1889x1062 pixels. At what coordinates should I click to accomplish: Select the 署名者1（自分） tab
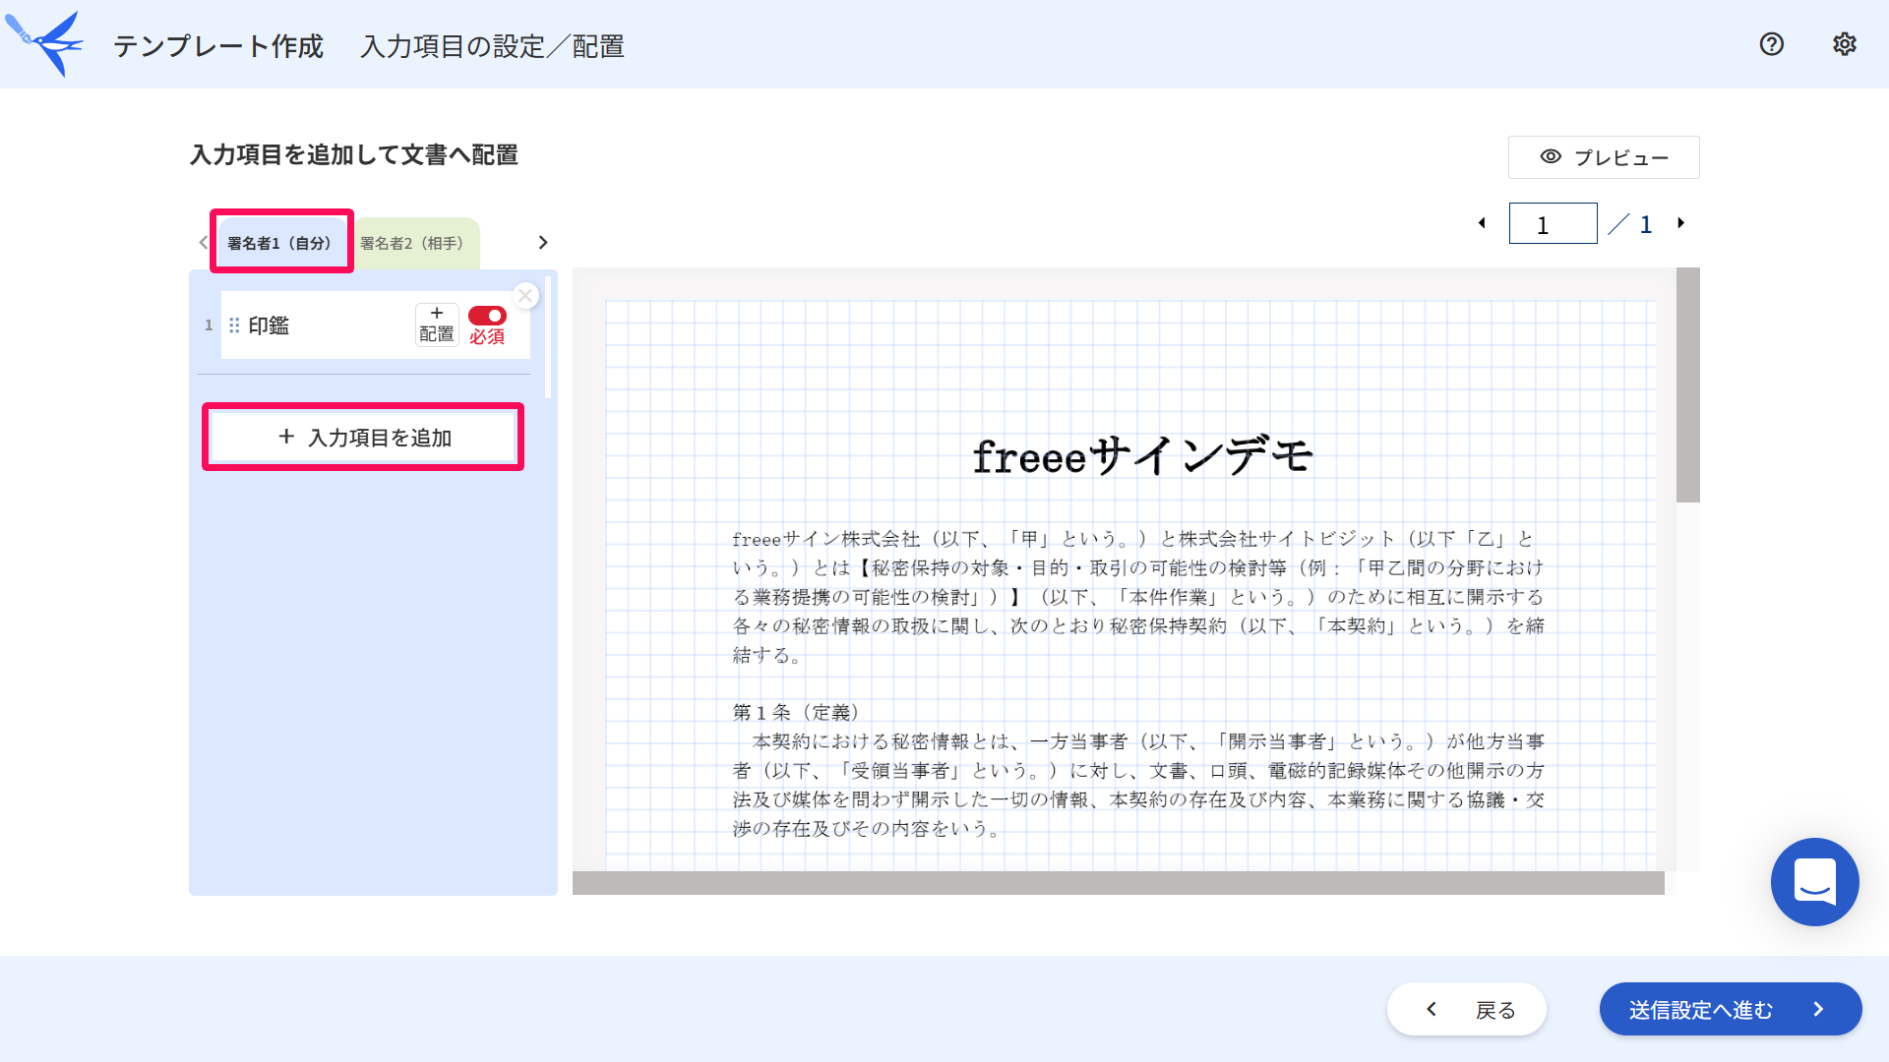pyautogui.click(x=279, y=243)
